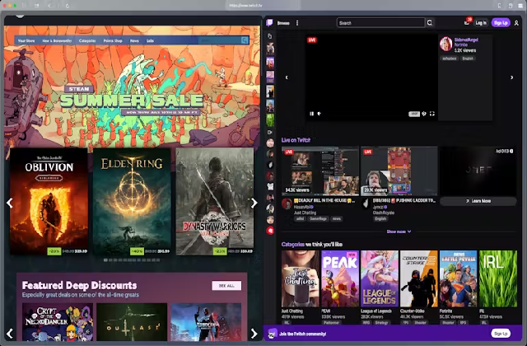Open the Categories menu in Steam store
This screenshot has width=527, height=346.
(x=87, y=40)
